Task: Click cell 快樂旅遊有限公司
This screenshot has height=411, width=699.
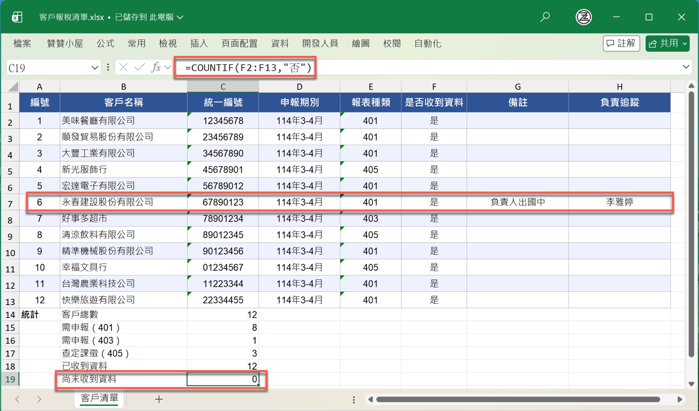Action: tap(123, 300)
